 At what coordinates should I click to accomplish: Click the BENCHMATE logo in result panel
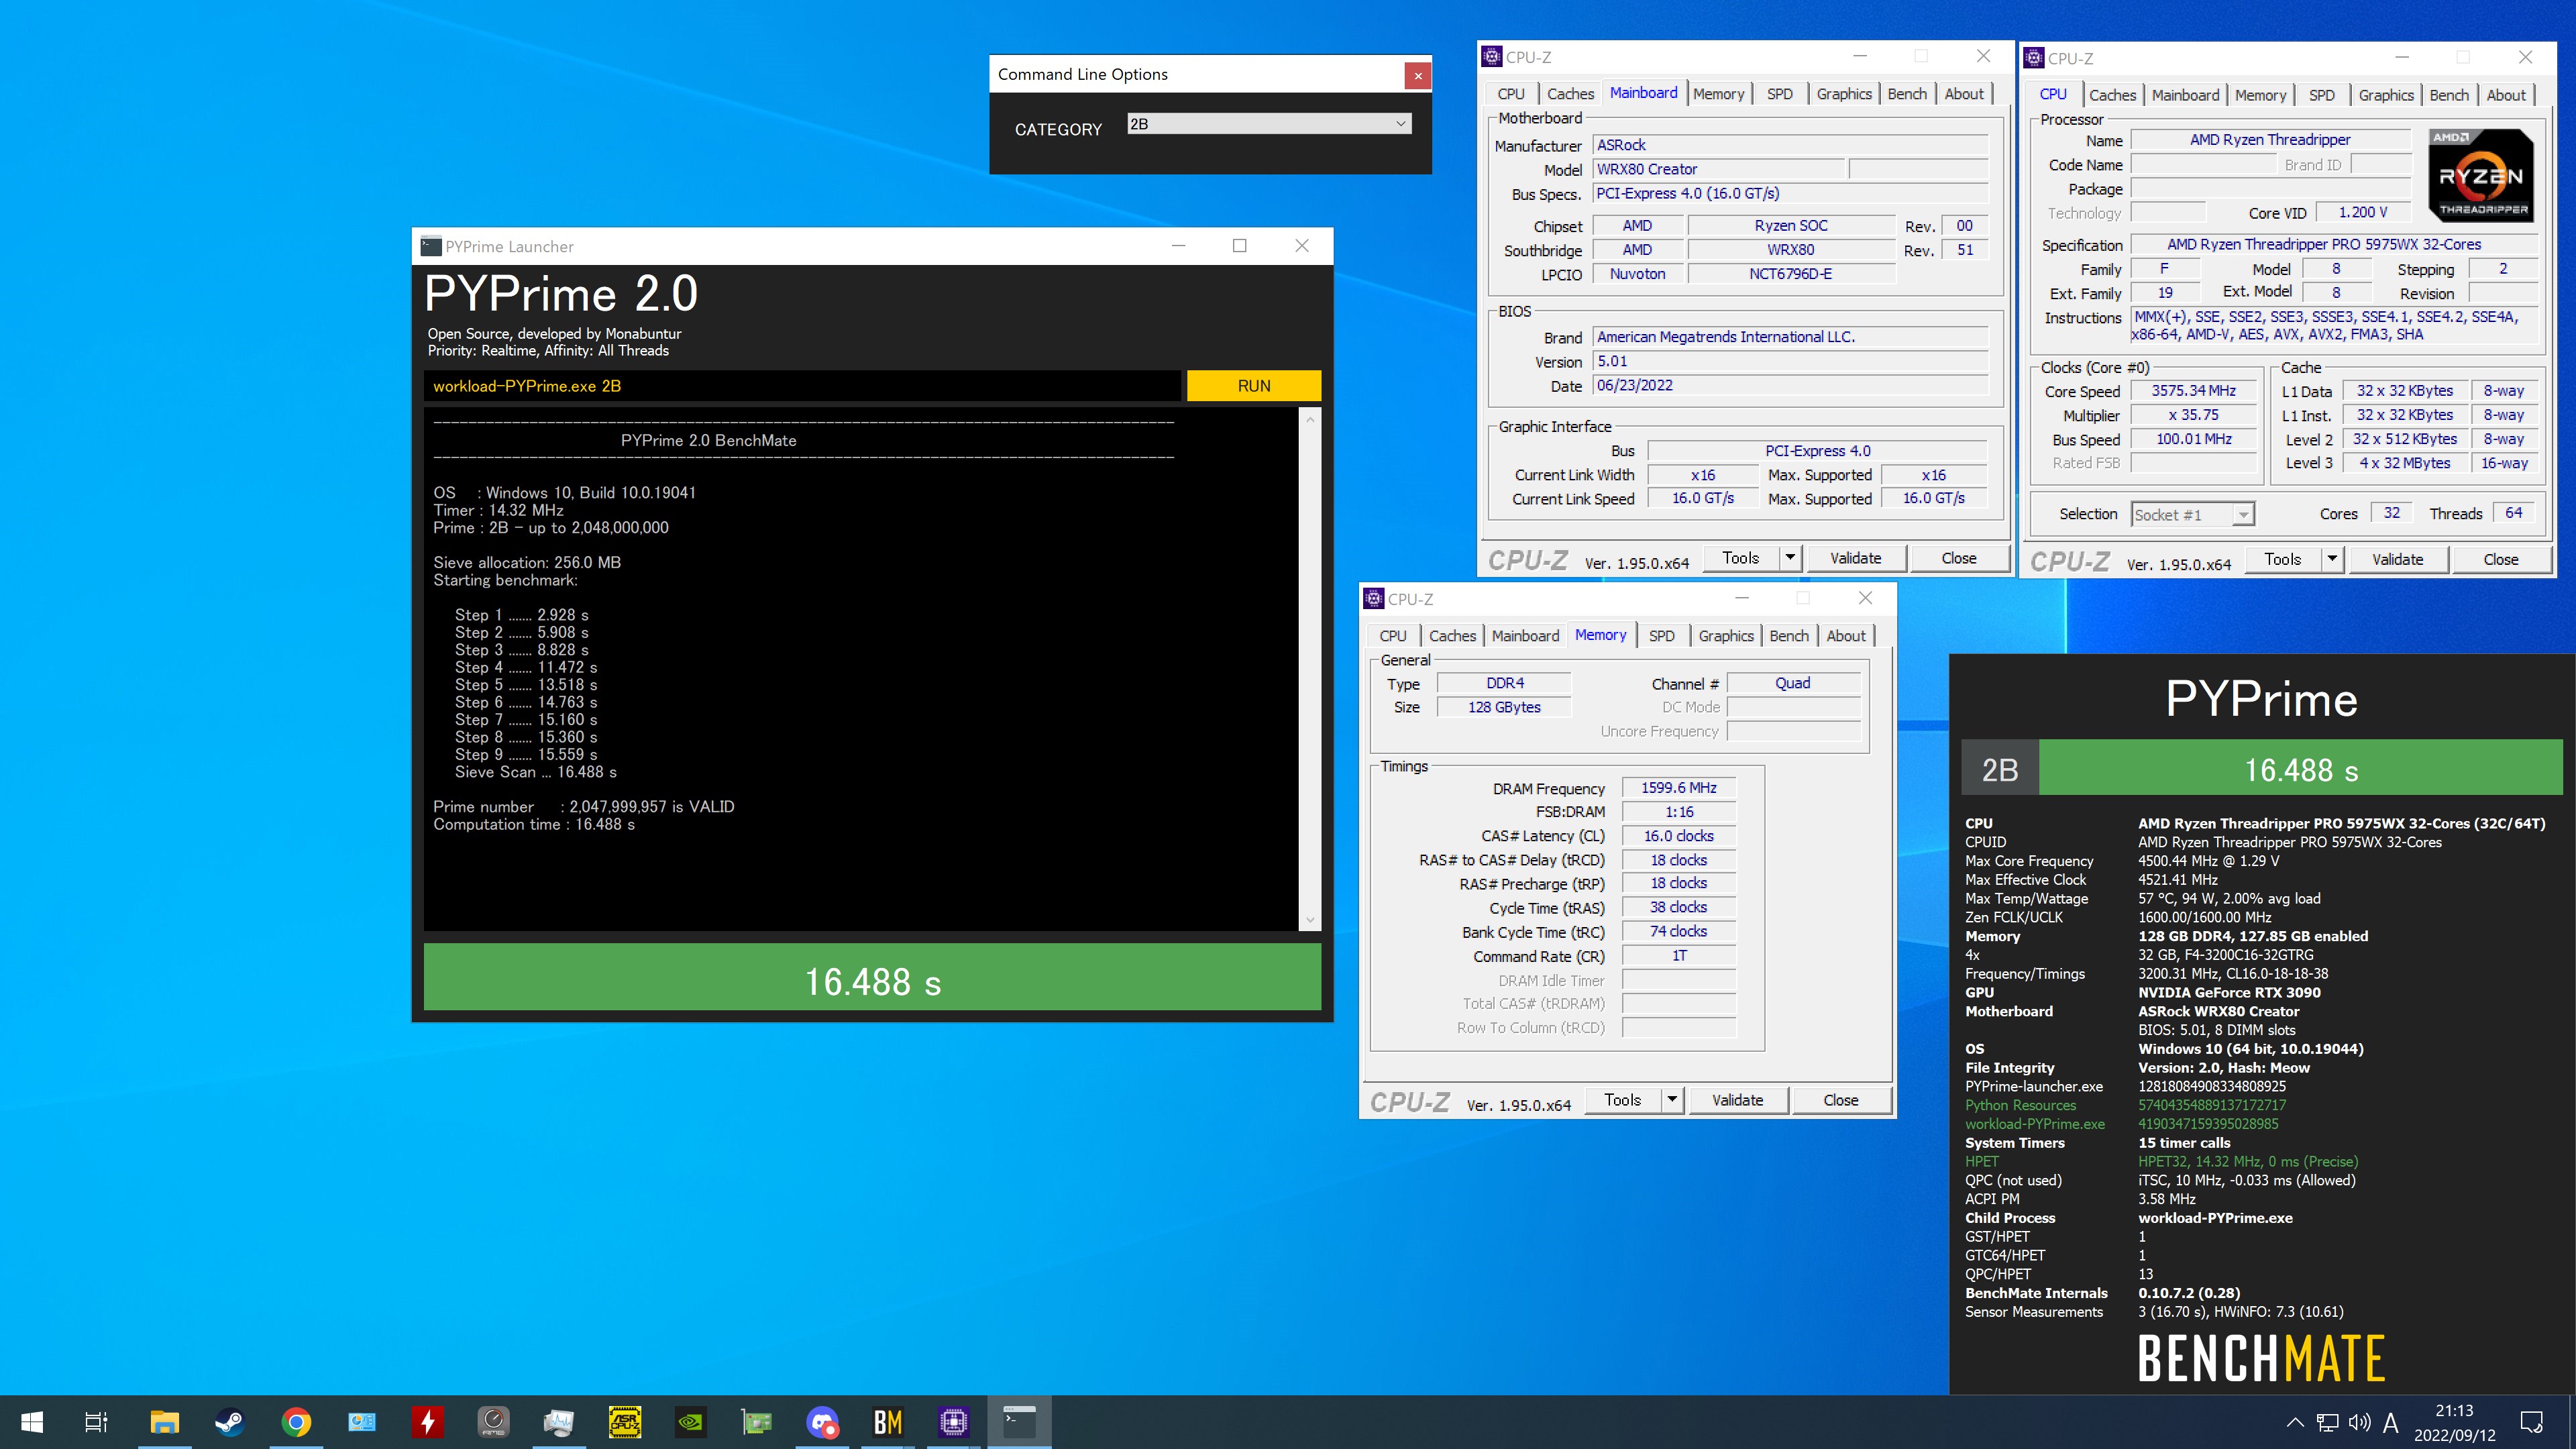2261,1358
